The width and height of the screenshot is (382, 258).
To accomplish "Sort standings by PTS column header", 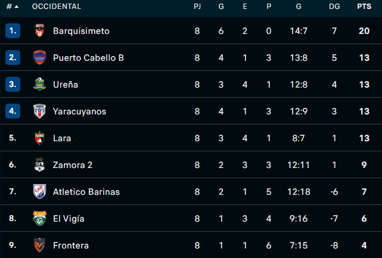I will pyautogui.click(x=364, y=7).
